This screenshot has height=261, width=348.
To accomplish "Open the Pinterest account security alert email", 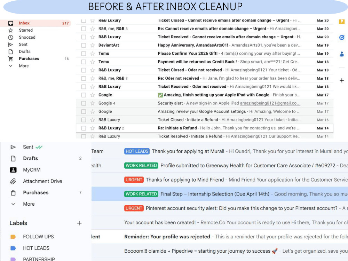I will (x=220, y=208).
